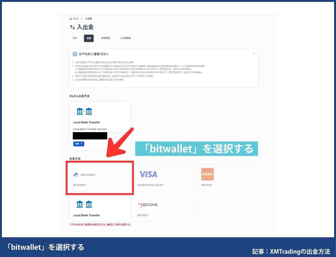The image size is (336, 257).
Task: Click the bank icon in the かんたん出金方法 card
Action: coord(84,111)
